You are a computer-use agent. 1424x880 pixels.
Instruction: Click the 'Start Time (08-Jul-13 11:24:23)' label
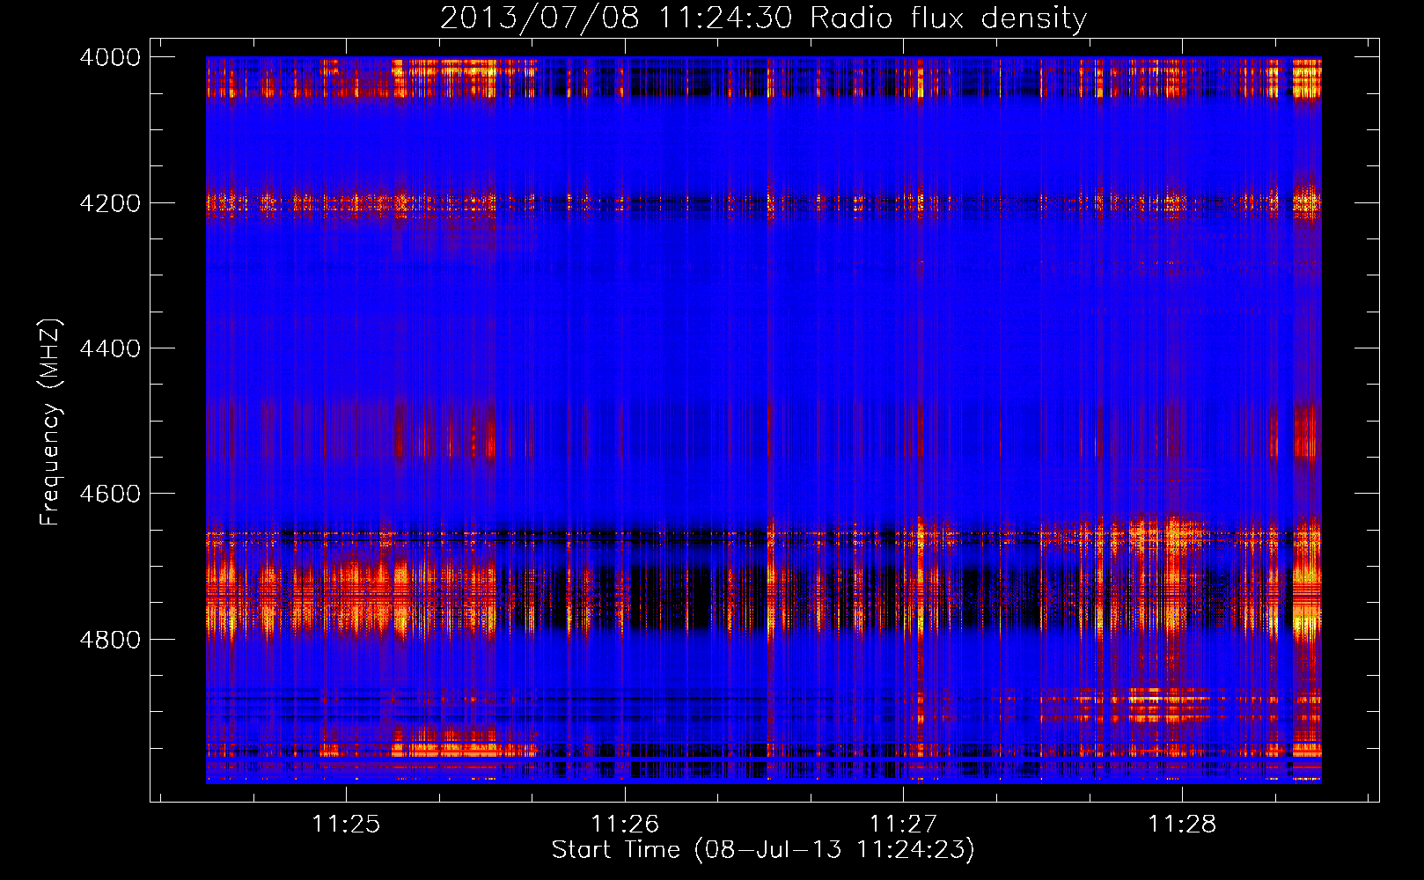pyautogui.click(x=763, y=850)
